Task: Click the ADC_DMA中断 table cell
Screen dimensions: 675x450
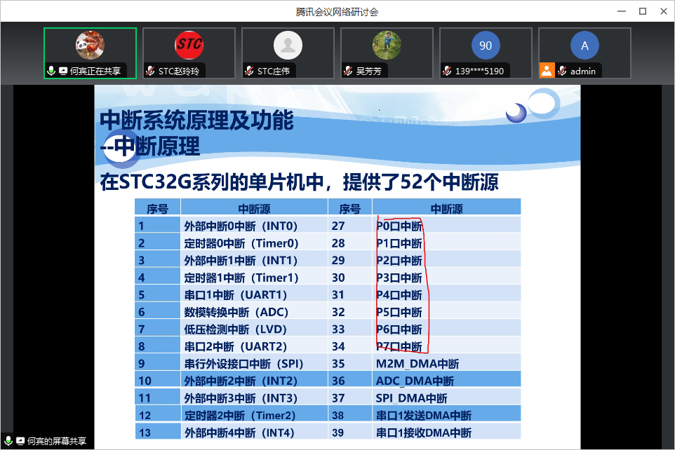Action: click(446, 381)
